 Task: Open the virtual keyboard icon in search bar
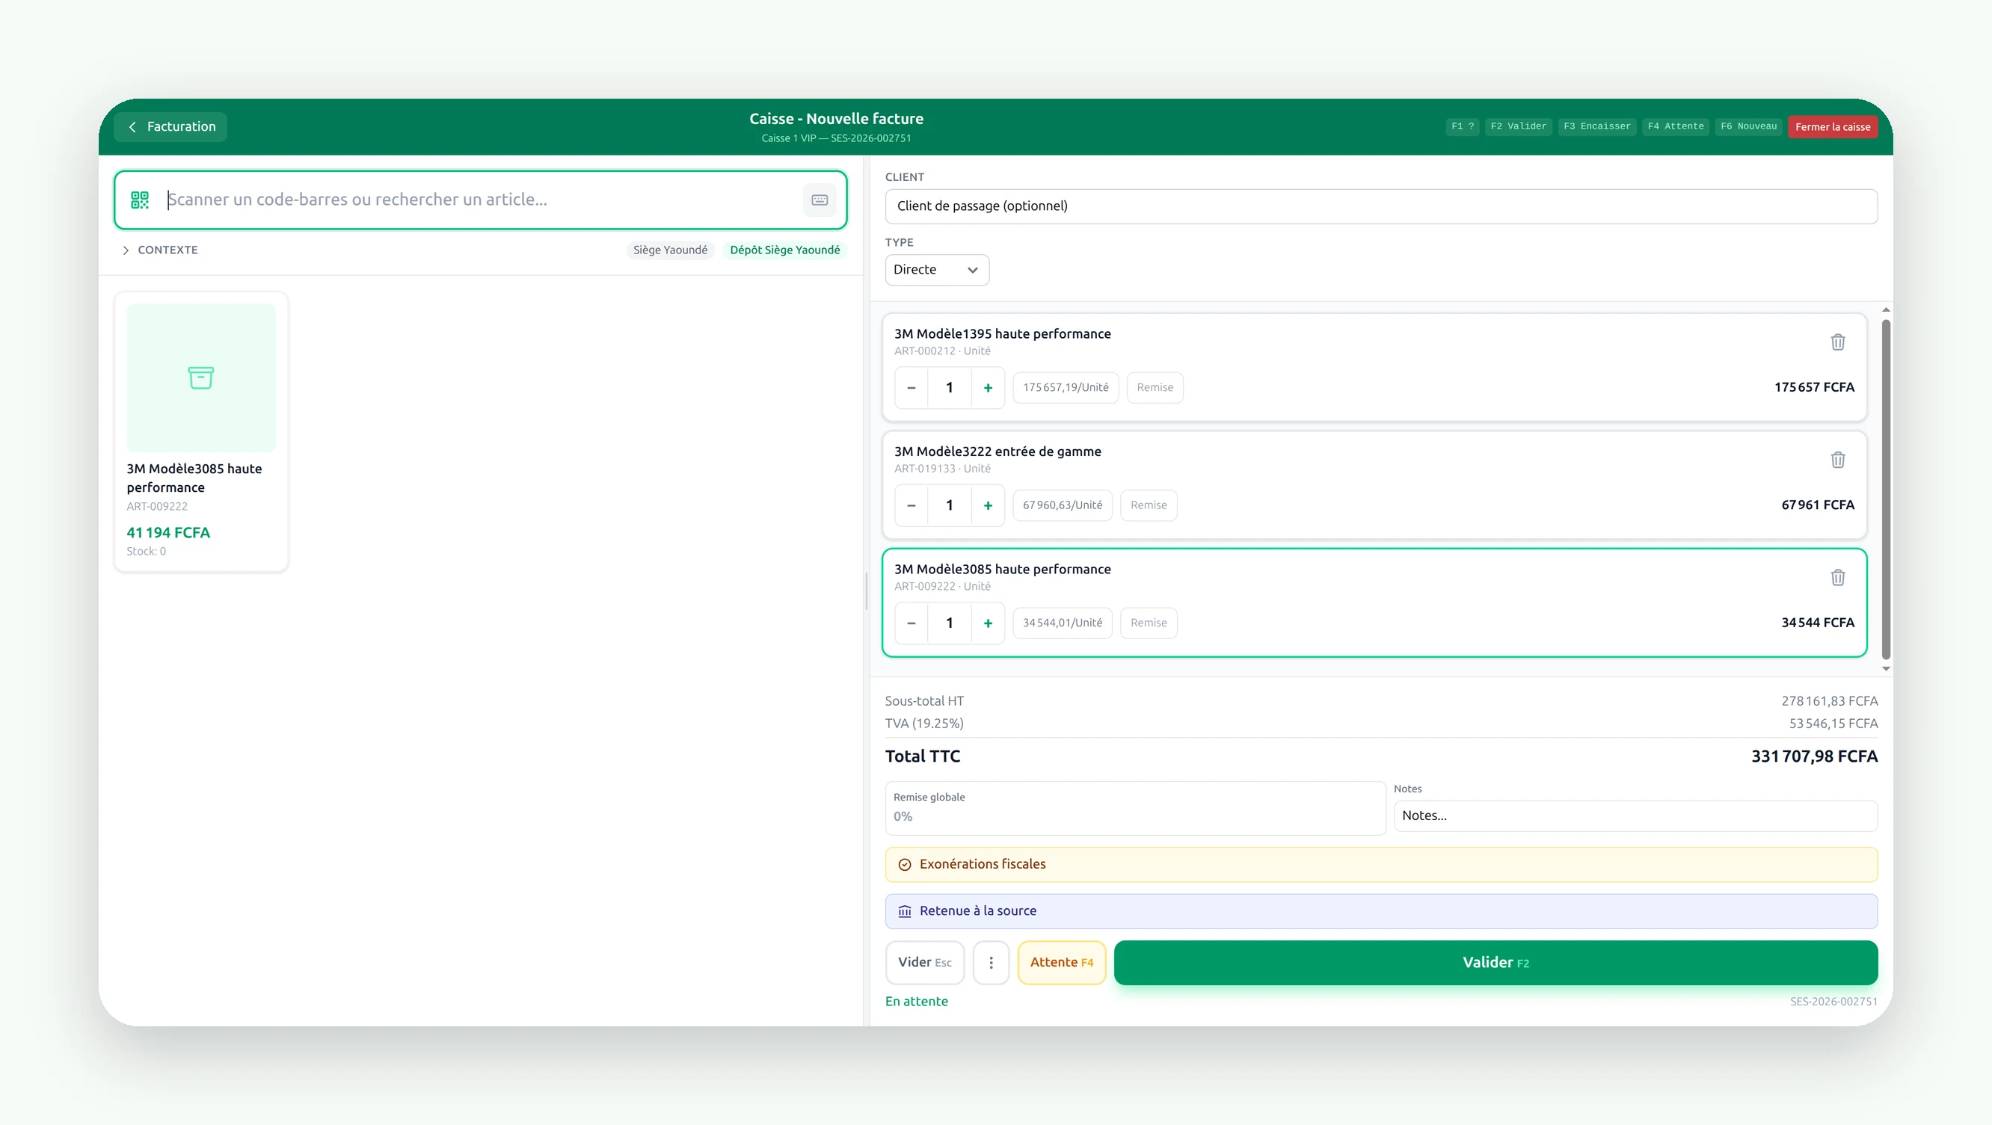point(820,200)
